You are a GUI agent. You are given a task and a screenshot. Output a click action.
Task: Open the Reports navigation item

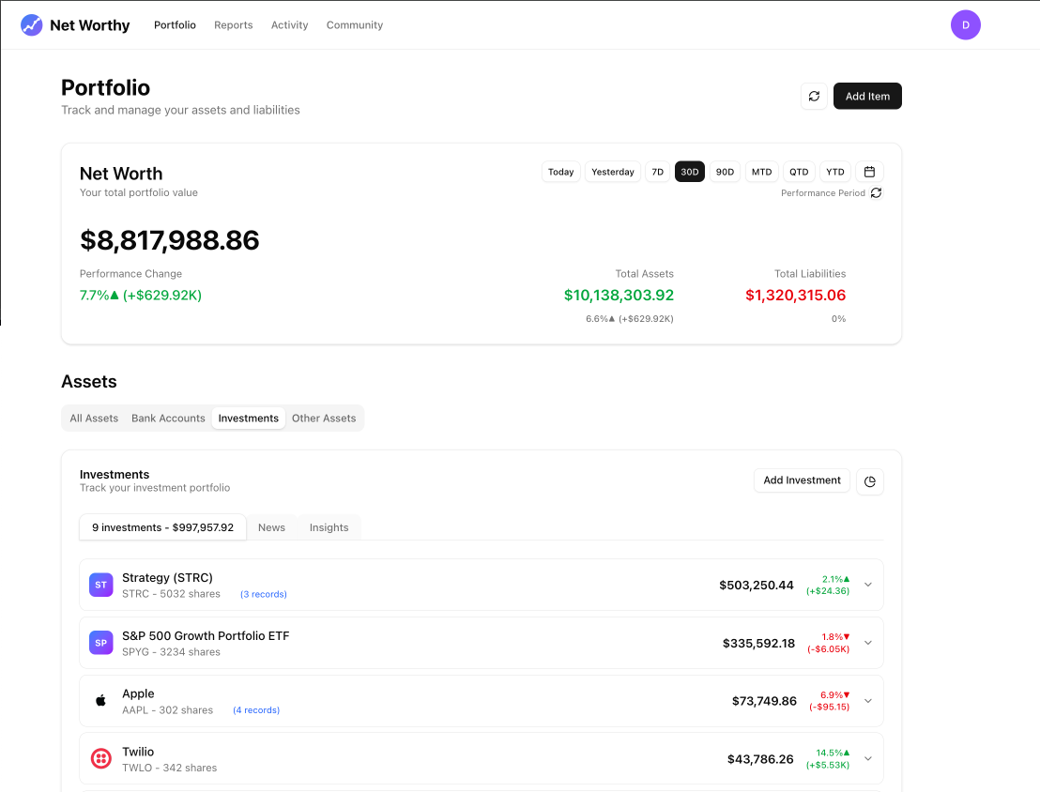233,25
